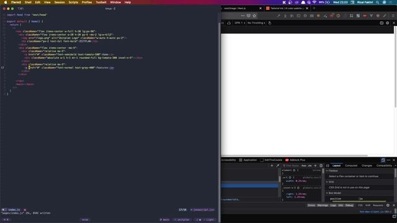Toggle the three-pane inspector icon
The image size is (397, 223).
tap(328, 165)
